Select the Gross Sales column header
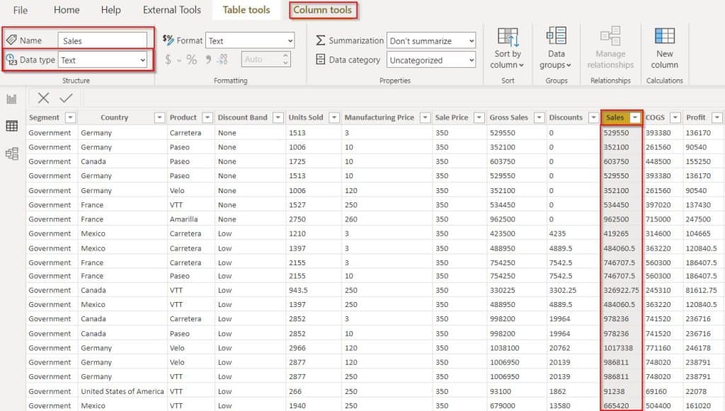The height and width of the screenshot is (411, 725). 508,117
